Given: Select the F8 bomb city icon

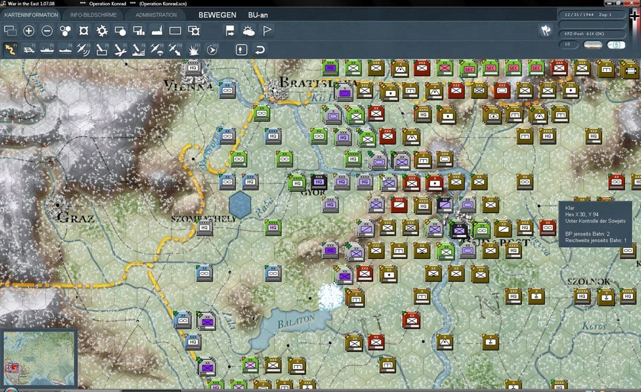Looking at the screenshot, I should [138, 50].
